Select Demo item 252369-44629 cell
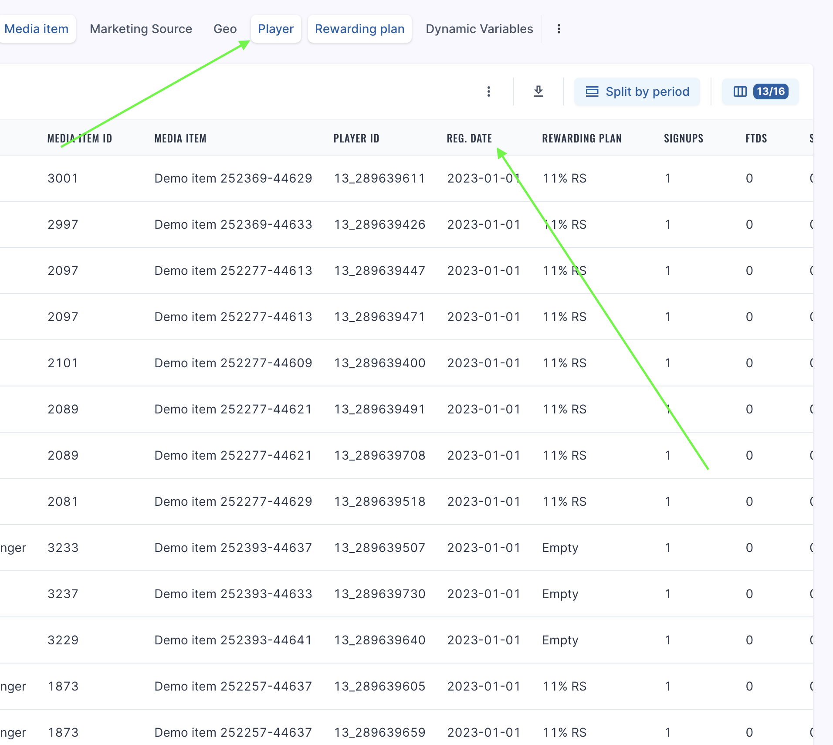 [233, 178]
